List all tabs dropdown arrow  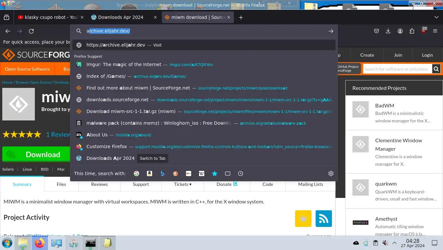[x=436, y=17]
